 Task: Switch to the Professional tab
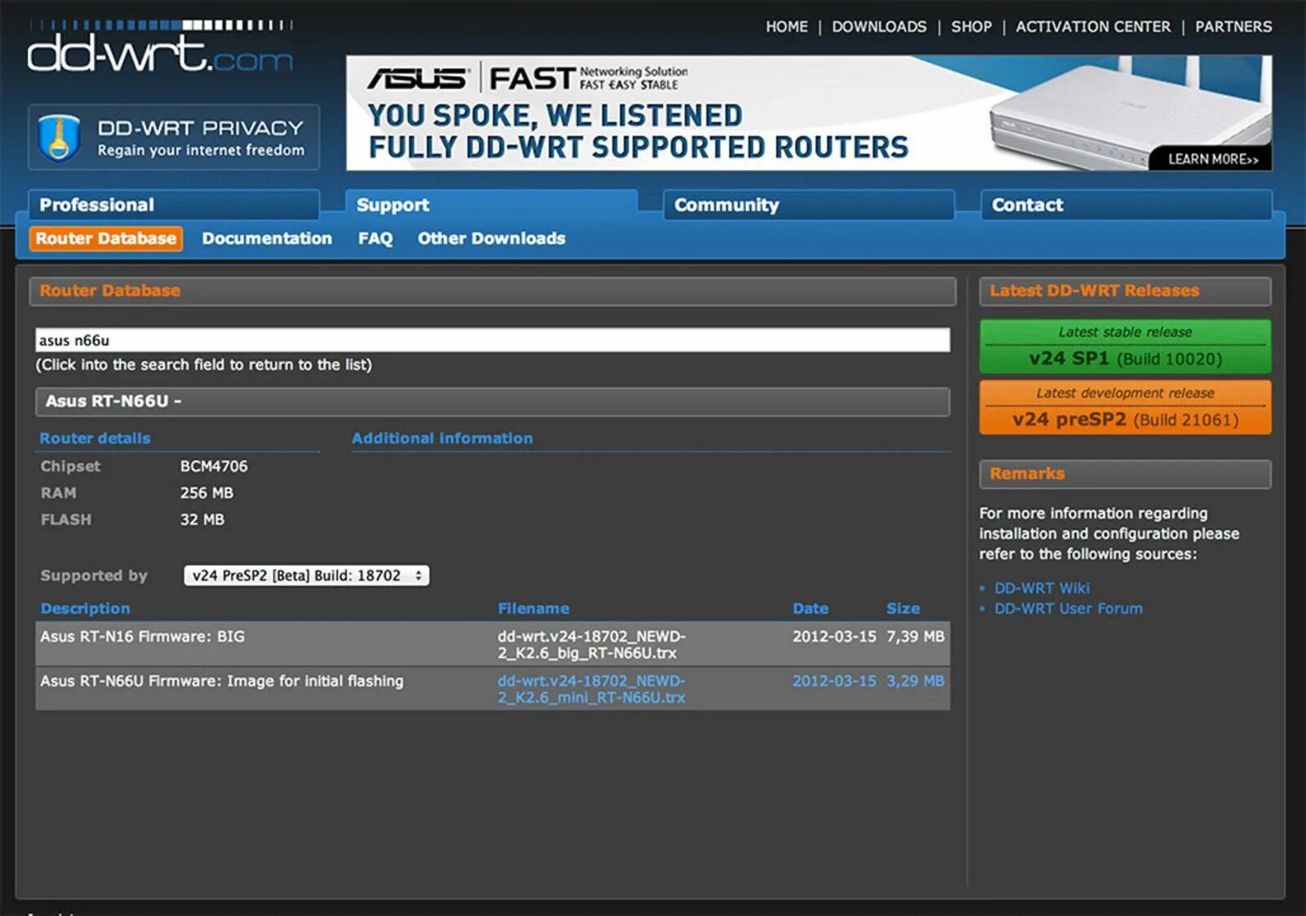point(173,205)
